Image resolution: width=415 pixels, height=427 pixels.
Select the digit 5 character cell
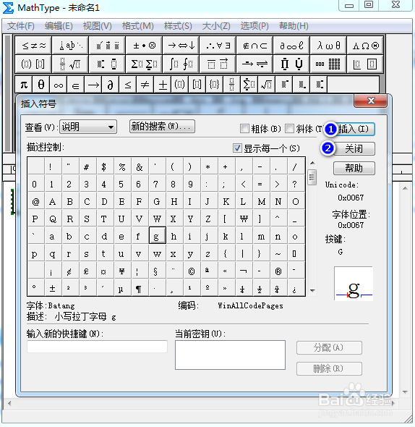pos(122,184)
